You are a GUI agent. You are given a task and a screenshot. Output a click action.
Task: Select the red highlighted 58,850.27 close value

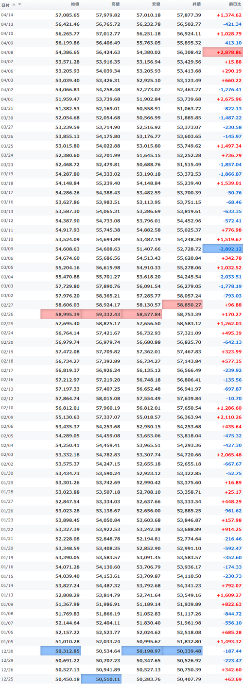pos(182,305)
